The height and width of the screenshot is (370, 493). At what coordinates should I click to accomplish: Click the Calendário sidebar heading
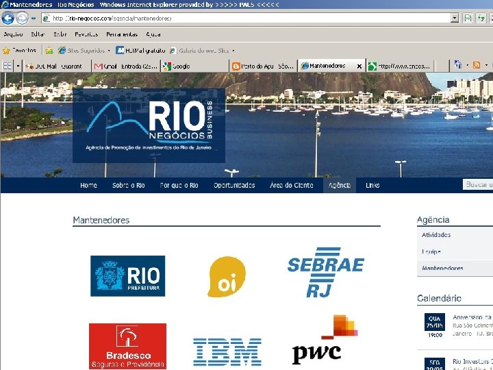[439, 298]
